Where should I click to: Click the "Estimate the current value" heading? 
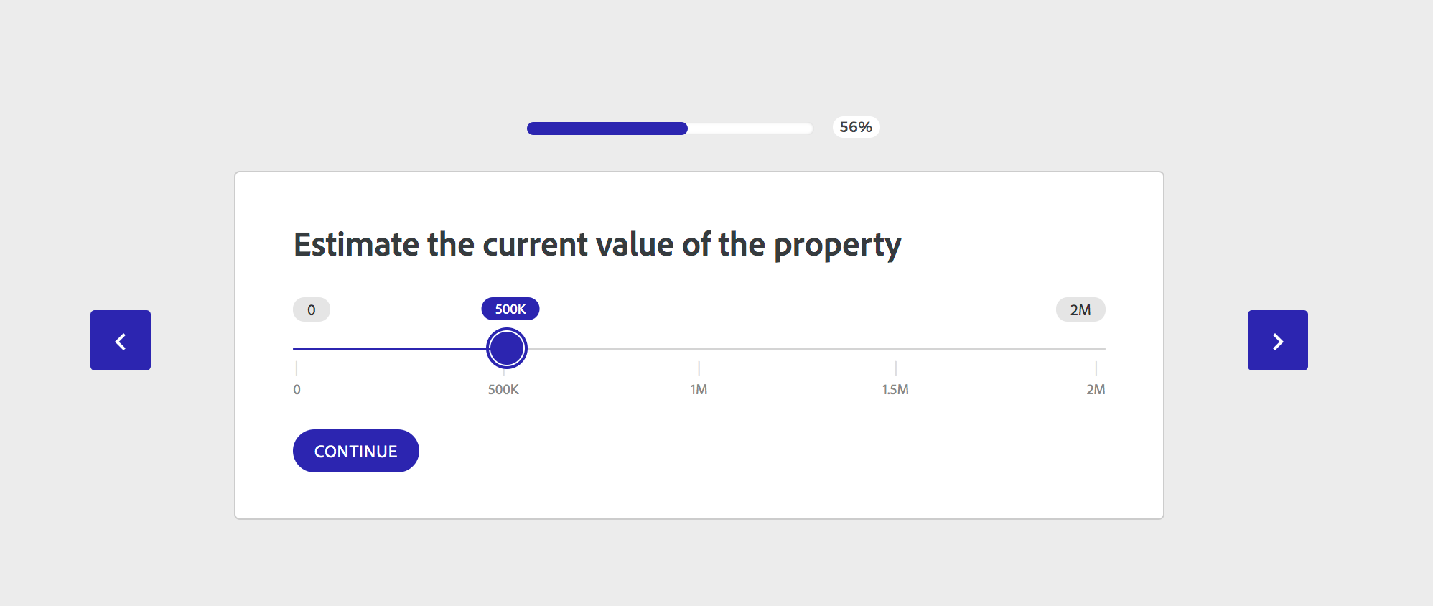597,245
